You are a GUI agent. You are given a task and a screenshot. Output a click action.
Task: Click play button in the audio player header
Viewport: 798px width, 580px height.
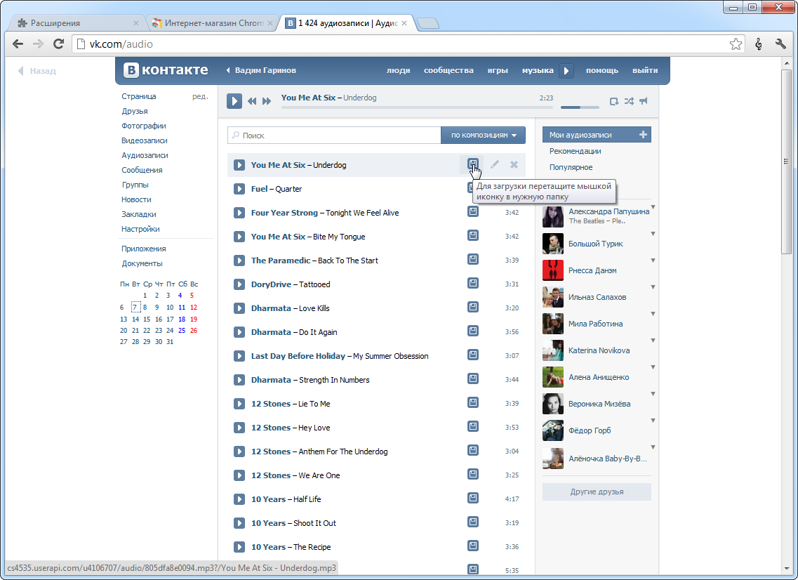[x=234, y=101]
